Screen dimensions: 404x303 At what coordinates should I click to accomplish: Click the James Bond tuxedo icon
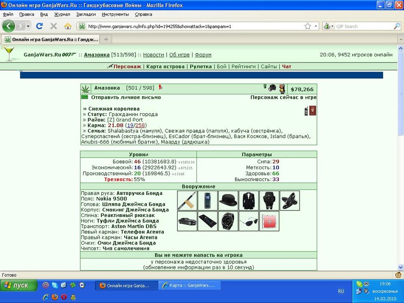click(x=248, y=201)
